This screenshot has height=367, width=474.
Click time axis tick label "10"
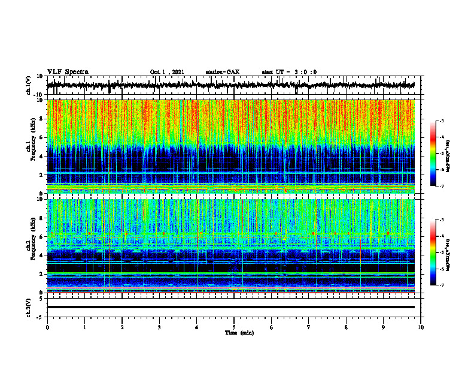tap(421, 327)
